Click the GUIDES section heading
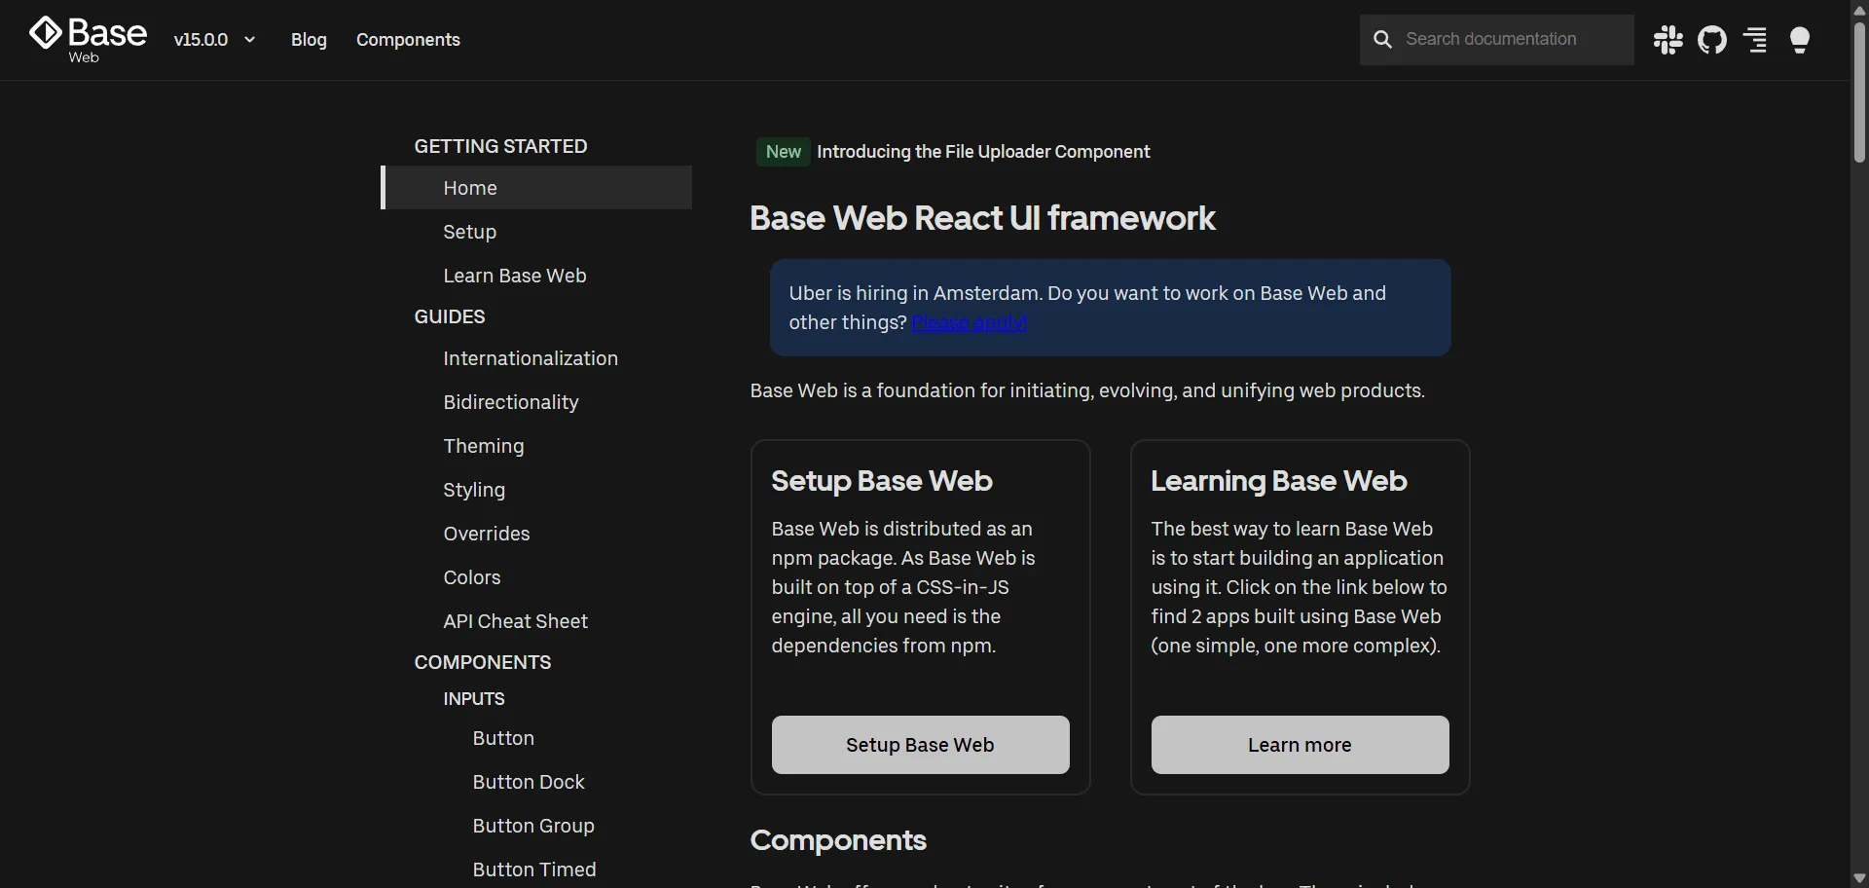 (x=450, y=316)
